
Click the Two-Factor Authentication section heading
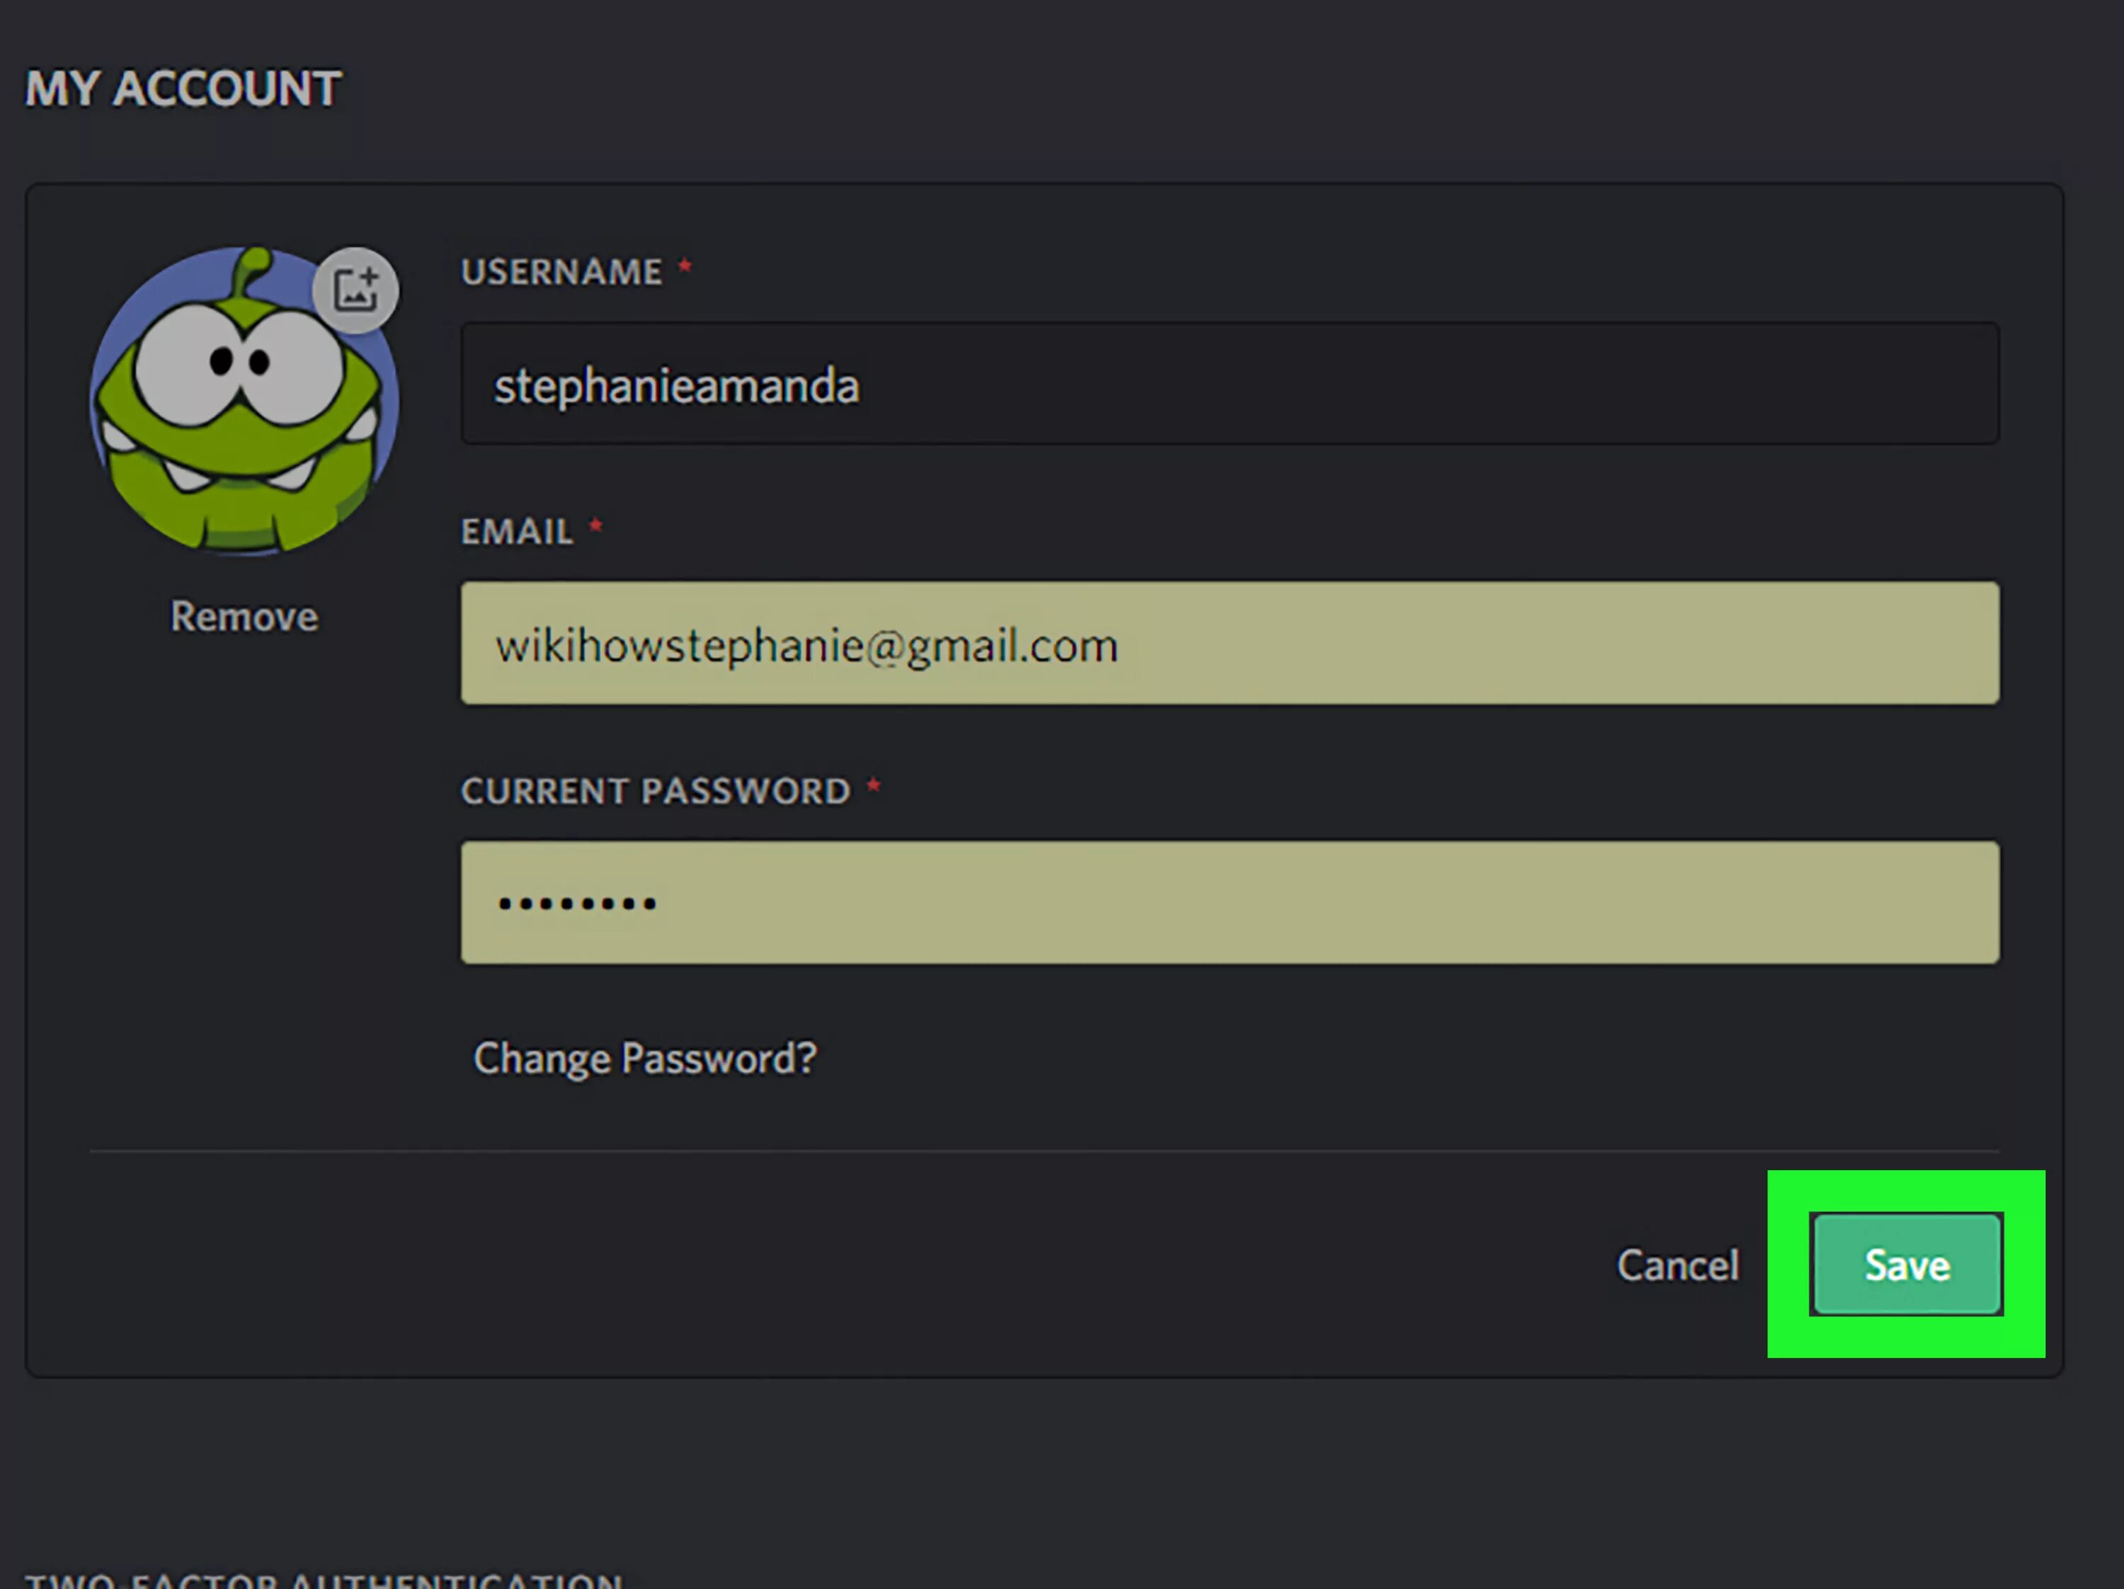coord(324,1579)
